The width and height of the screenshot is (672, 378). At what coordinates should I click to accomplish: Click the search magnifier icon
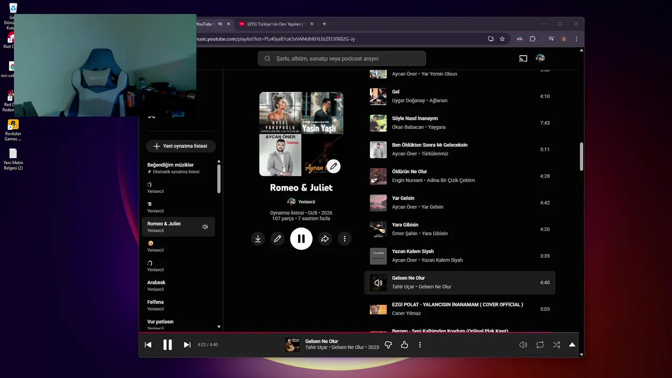(267, 58)
